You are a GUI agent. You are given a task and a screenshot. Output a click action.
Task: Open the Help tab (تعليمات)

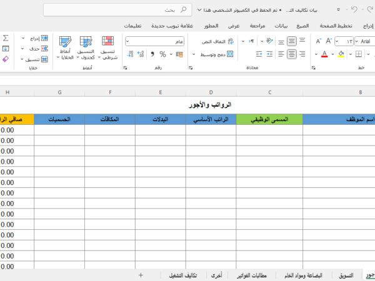[132, 26]
